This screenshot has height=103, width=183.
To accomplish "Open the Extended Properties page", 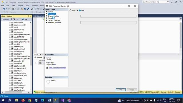I will [x=55, y=23].
